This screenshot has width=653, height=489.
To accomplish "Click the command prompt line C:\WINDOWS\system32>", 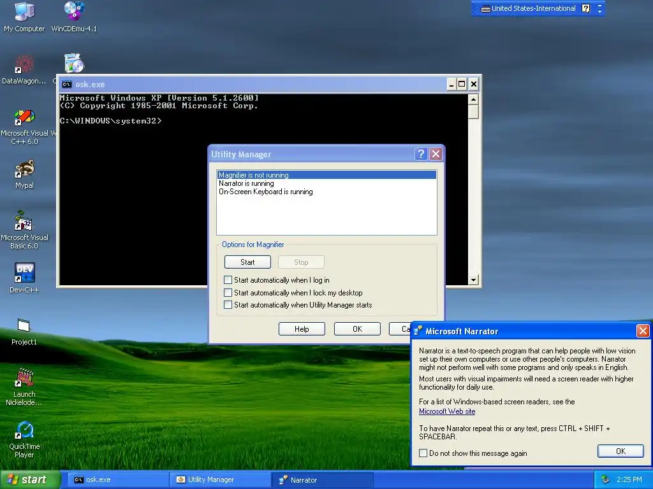I will pyautogui.click(x=110, y=121).
